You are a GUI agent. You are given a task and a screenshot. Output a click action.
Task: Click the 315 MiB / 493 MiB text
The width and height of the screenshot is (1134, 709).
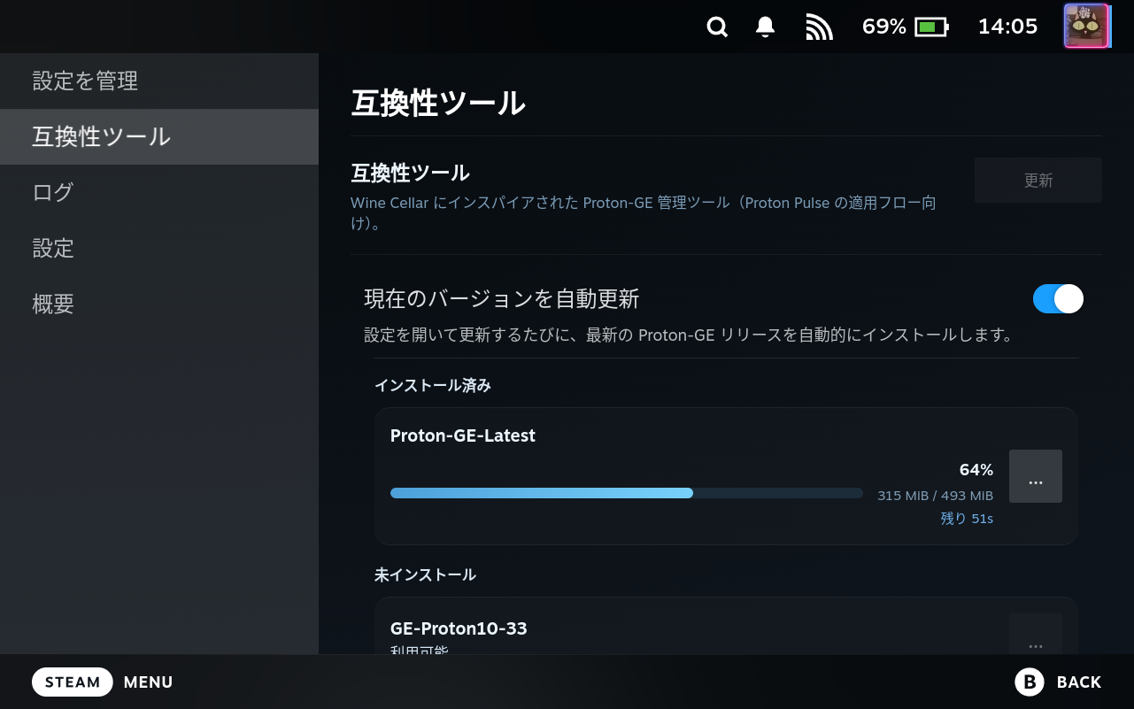pyautogui.click(x=935, y=496)
